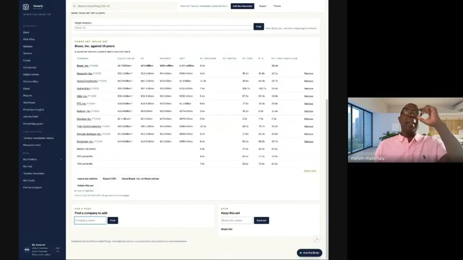Click Export in the top bar
The height and width of the screenshot is (260, 463).
263,6
